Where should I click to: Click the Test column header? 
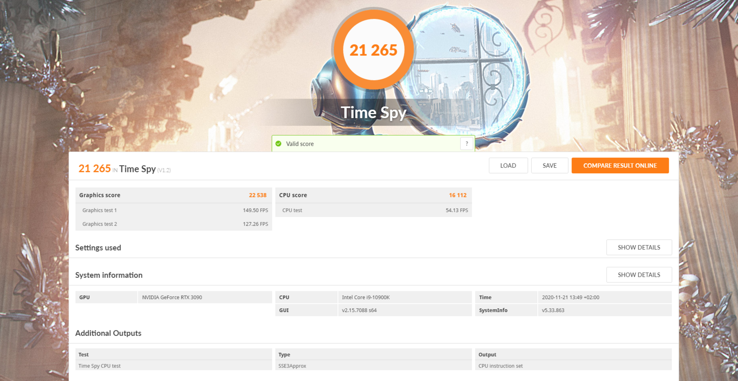click(x=173, y=354)
